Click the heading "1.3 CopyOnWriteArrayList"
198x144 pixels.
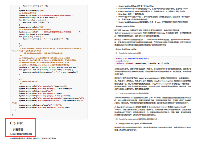[125, 49]
